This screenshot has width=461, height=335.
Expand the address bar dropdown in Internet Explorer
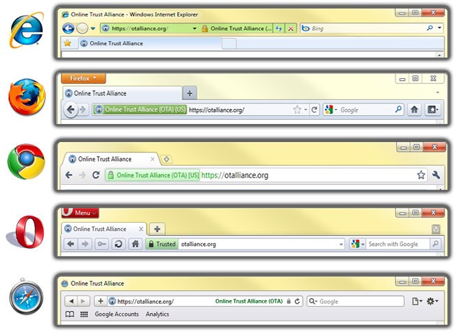195,29
